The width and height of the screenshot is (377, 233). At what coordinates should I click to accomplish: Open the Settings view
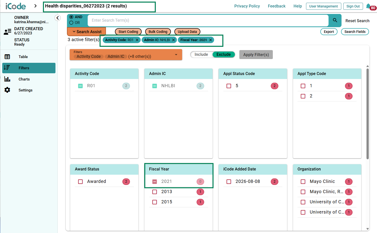coord(29,90)
